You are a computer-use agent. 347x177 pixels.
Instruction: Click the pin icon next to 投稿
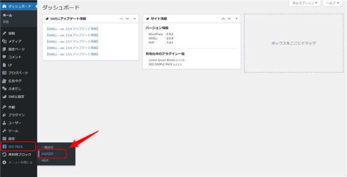coord(4,34)
